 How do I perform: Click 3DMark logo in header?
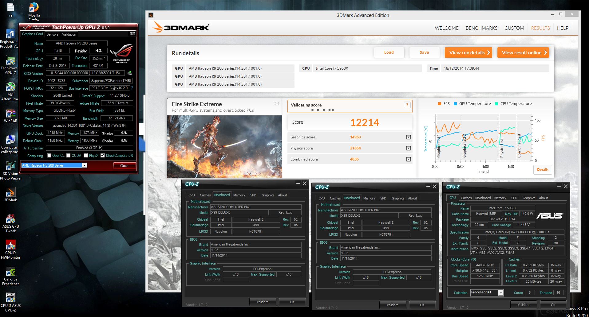pos(181,27)
